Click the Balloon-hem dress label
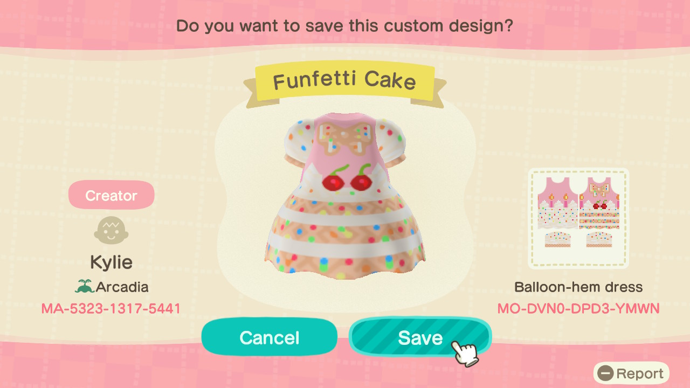This screenshot has height=388, width=690. coord(578,287)
